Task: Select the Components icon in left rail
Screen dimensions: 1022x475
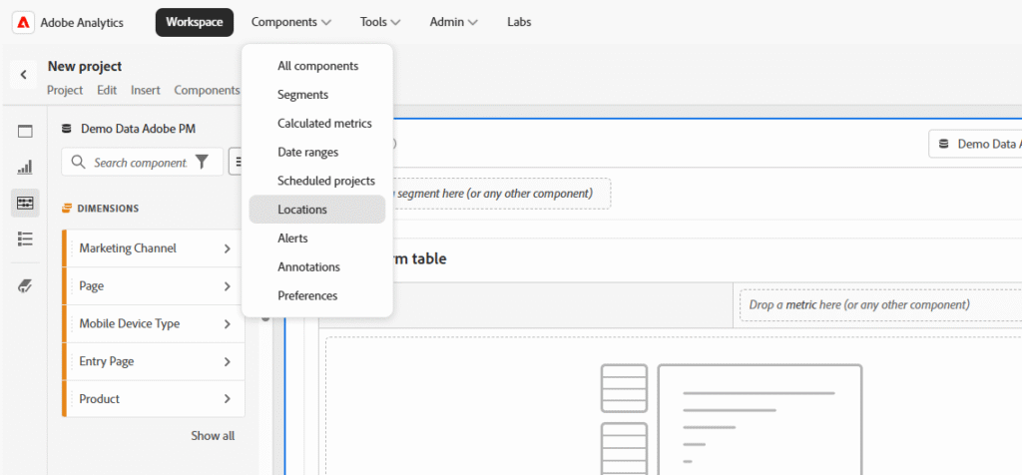Action: click(x=25, y=204)
